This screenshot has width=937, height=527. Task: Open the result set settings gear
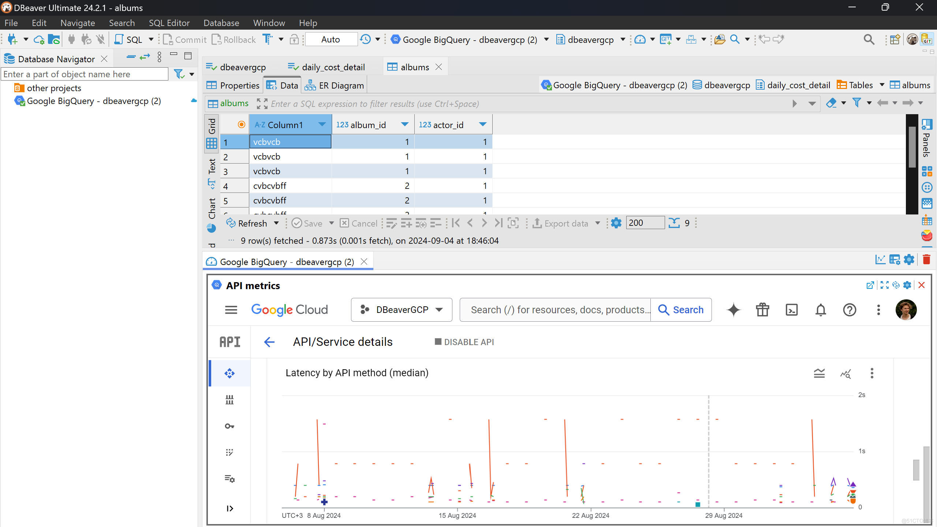tap(616, 223)
